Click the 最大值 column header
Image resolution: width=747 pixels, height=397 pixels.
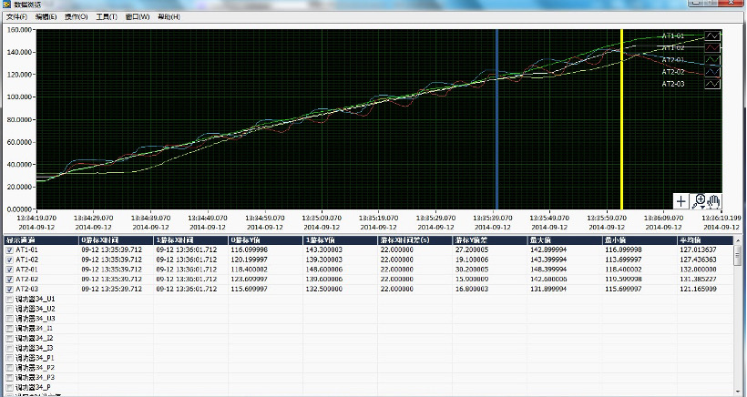pos(541,239)
